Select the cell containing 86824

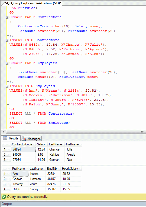23,149
